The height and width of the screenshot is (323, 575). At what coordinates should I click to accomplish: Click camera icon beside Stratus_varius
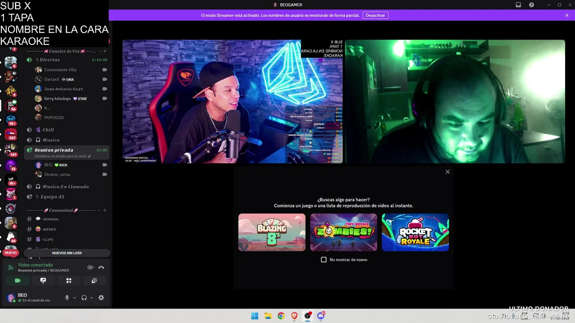(x=105, y=175)
